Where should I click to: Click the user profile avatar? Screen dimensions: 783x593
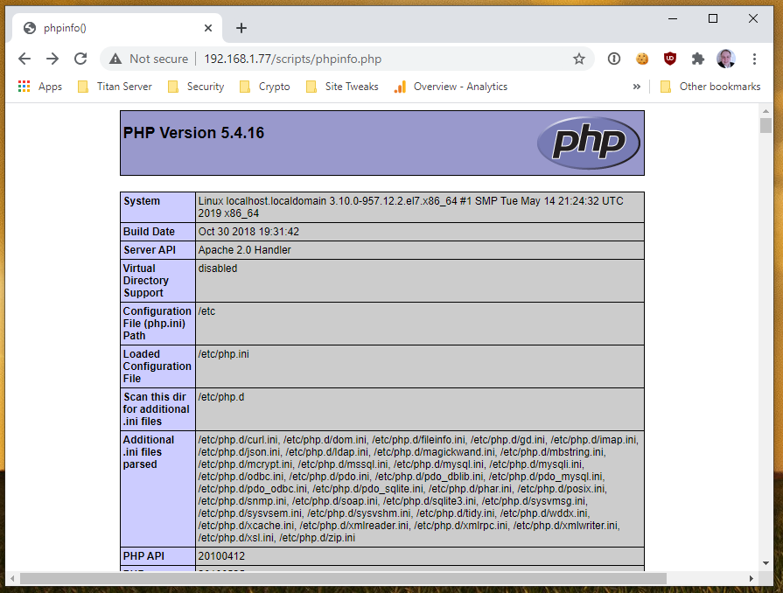pyautogui.click(x=725, y=59)
